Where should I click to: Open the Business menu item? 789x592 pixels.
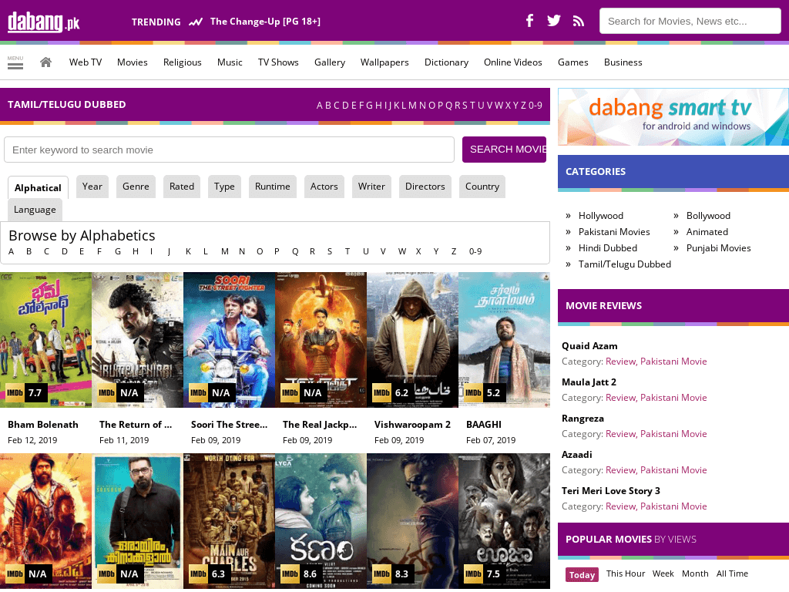tap(623, 62)
